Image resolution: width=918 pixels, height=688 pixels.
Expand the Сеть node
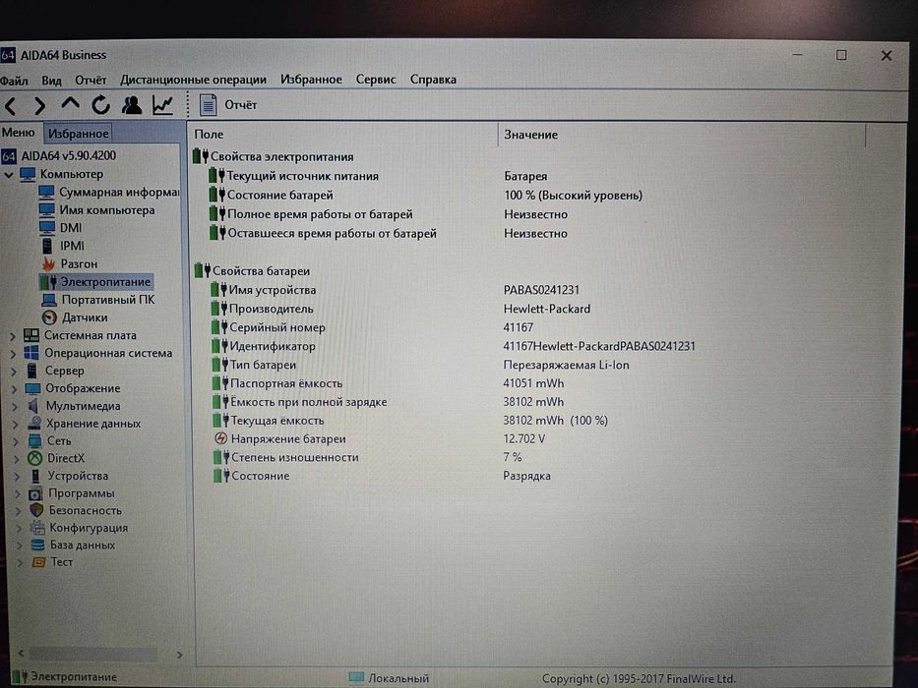coord(16,441)
